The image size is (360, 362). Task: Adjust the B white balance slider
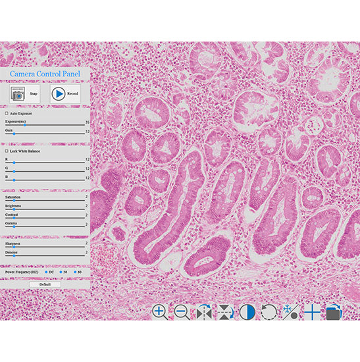pyautogui.click(x=45, y=180)
